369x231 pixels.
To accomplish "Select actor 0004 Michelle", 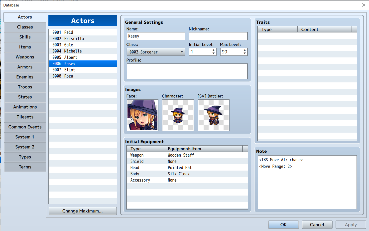I will 83,51.
